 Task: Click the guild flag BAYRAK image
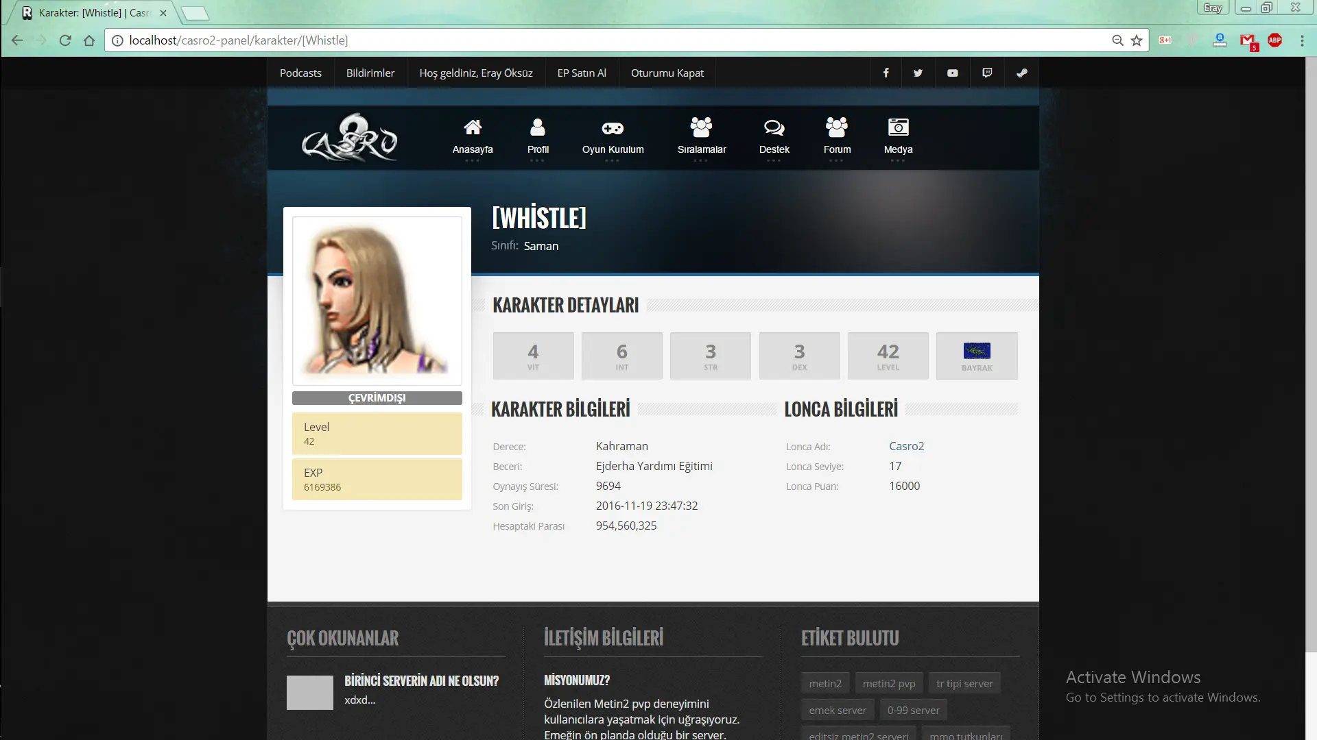tap(976, 351)
